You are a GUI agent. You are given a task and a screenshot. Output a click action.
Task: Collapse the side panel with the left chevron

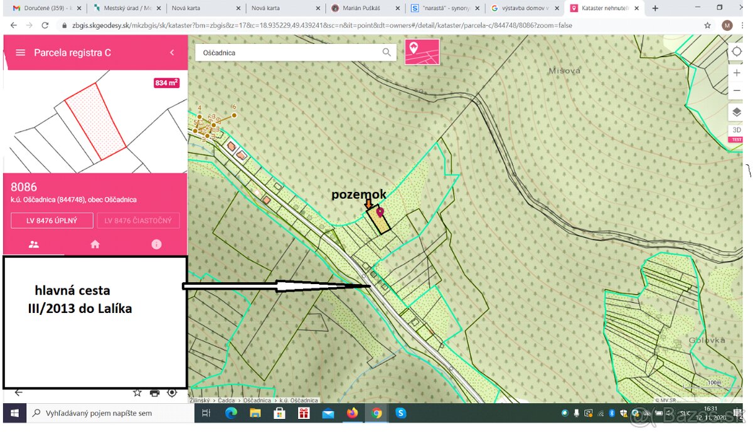pos(172,53)
